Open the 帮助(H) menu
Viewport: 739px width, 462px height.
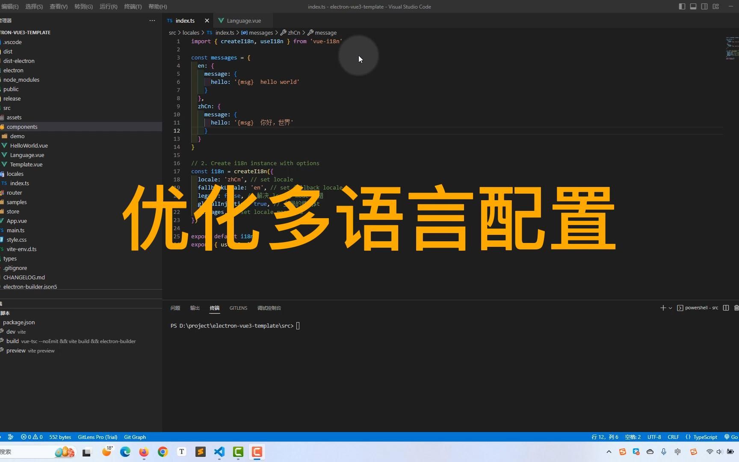(x=157, y=6)
